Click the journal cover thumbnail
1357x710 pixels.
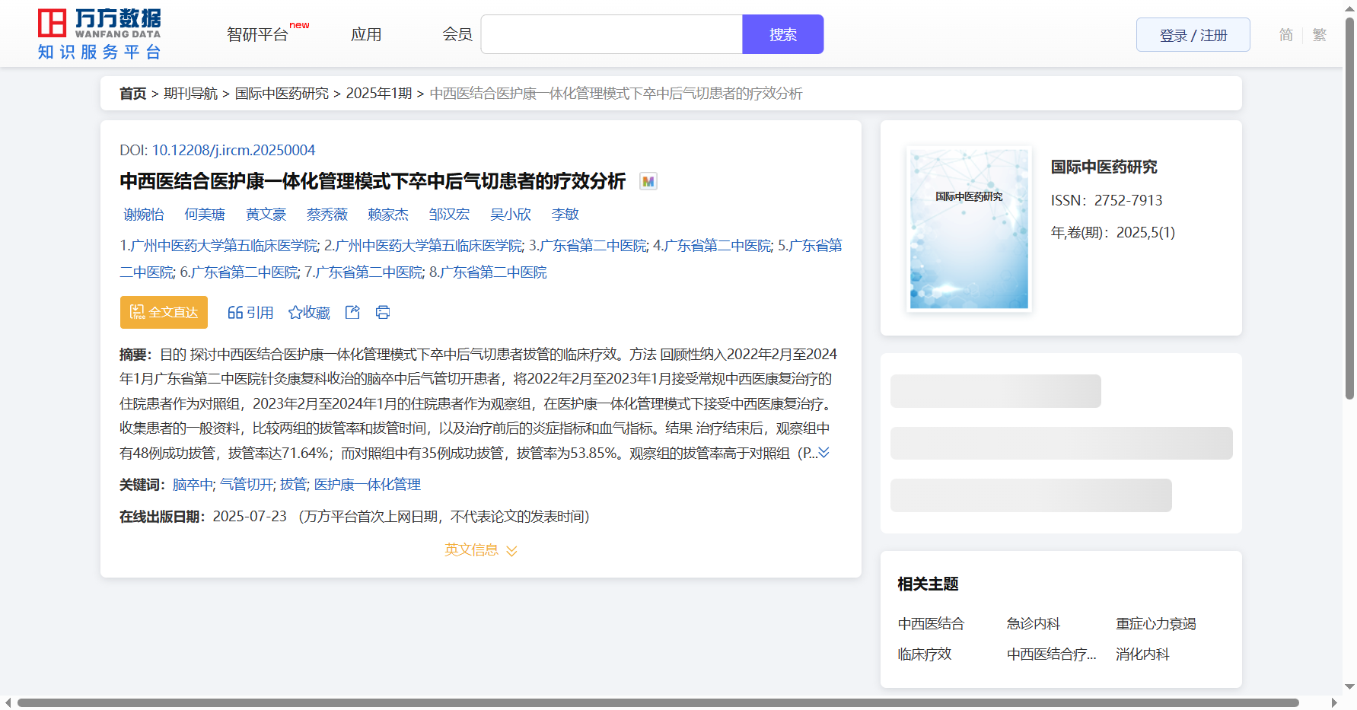point(969,229)
